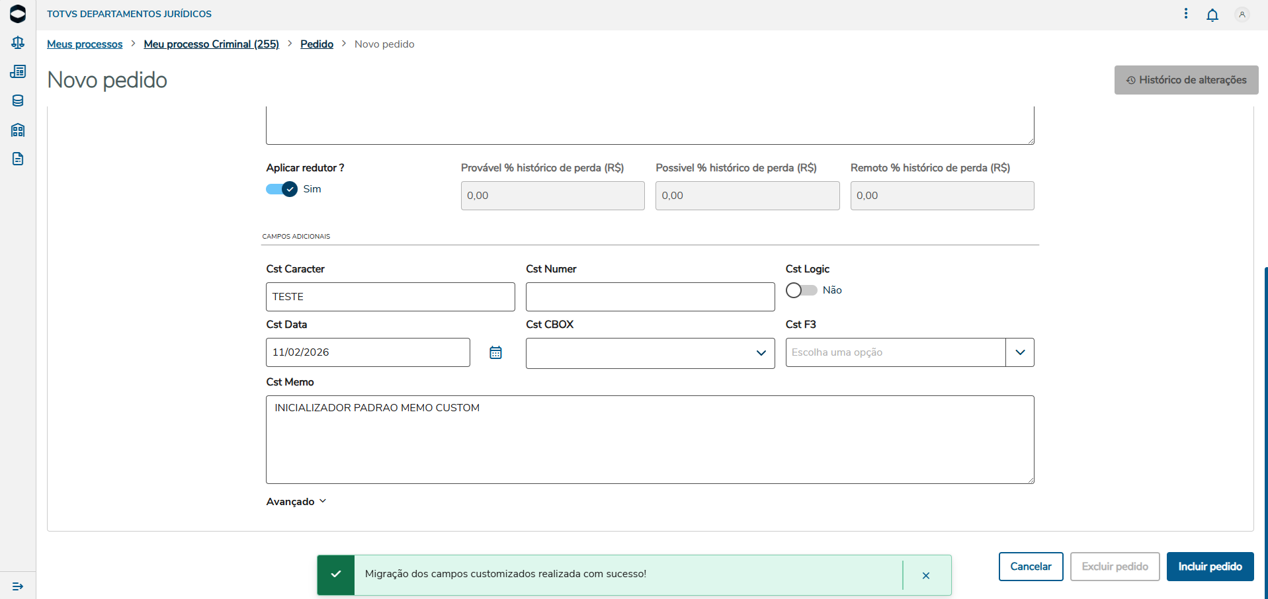Viewport: 1268px width, 599px height.
Task: Expand the Cst F3 options arrow
Action: point(1019,352)
